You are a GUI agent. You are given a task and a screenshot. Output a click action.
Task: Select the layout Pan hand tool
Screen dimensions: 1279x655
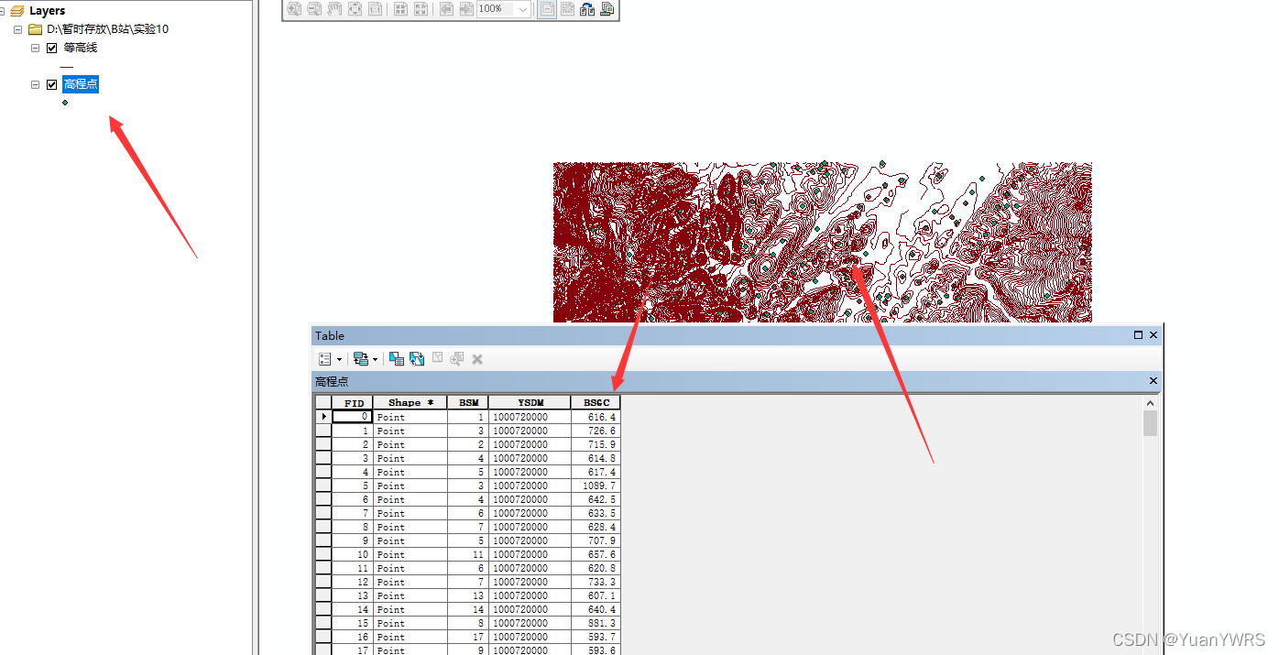pyautogui.click(x=334, y=9)
